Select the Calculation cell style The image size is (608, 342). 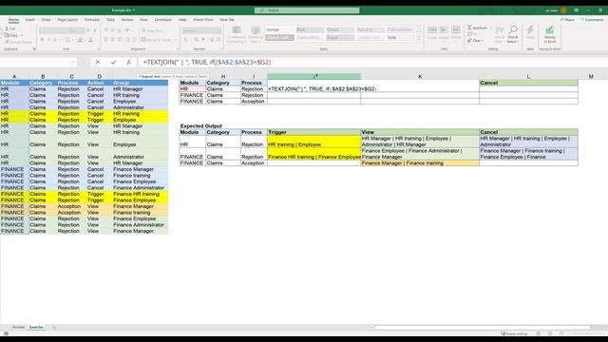click(400, 29)
